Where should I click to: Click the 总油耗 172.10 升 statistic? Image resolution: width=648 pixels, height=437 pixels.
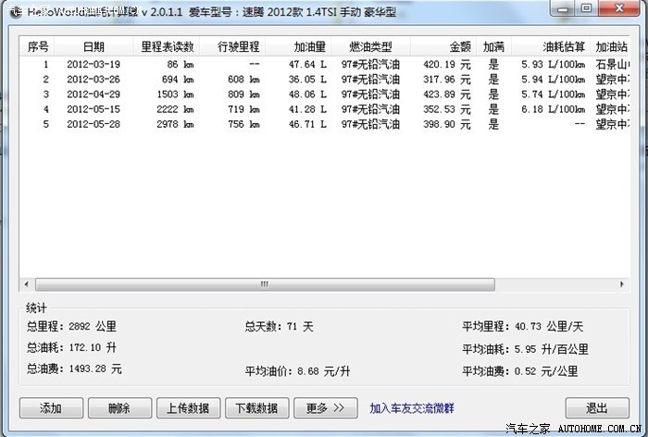pos(71,347)
